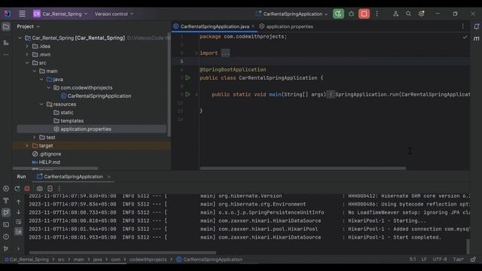Open Notifications bell icon
Image resolution: width=482 pixels, height=271 pixels.
click(476, 27)
